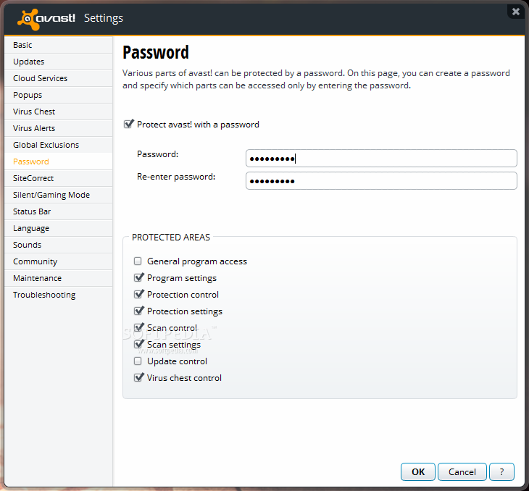Switch to Virus Chest settings
Screen dimensions: 529x491
click(x=59, y=112)
